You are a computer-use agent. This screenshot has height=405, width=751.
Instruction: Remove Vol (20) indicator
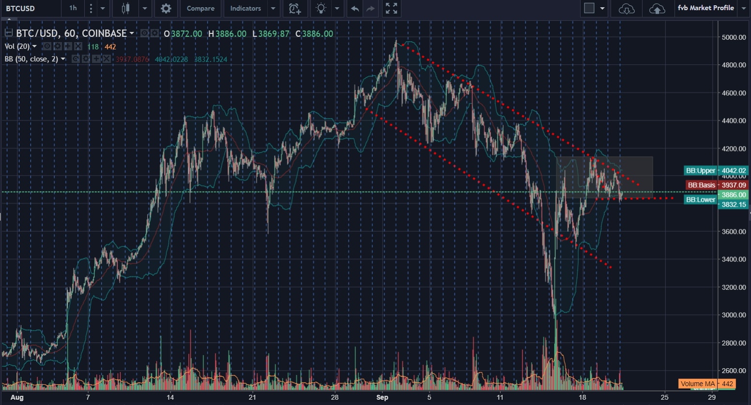(x=78, y=46)
